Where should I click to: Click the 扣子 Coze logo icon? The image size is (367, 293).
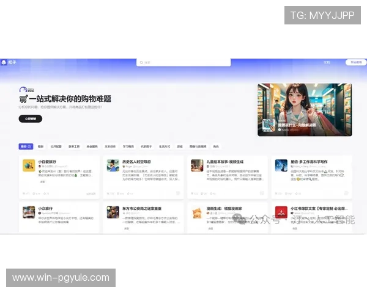pyautogui.click(x=4, y=62)
